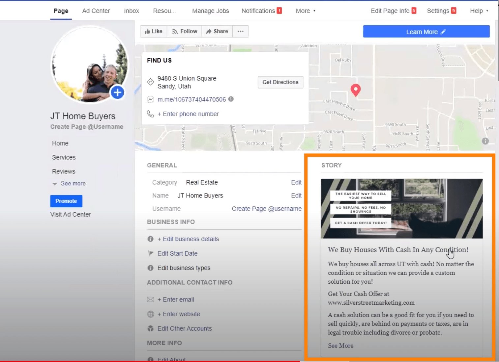The width and height of the screenshot is (499, 362).
Task: Click See More in the Story
Action: [340, 346]
